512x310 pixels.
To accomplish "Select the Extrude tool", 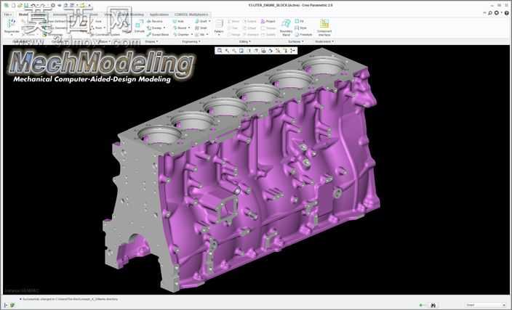I will click(140, 27).
